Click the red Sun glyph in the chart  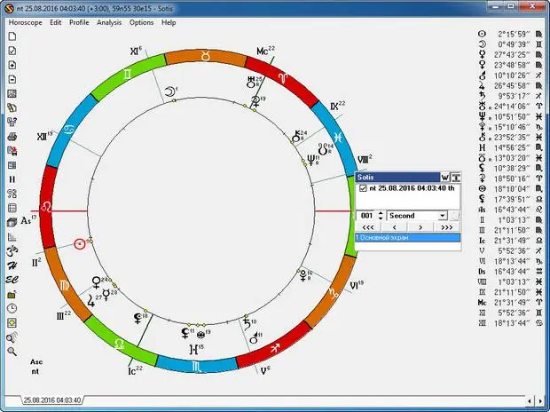80,244
